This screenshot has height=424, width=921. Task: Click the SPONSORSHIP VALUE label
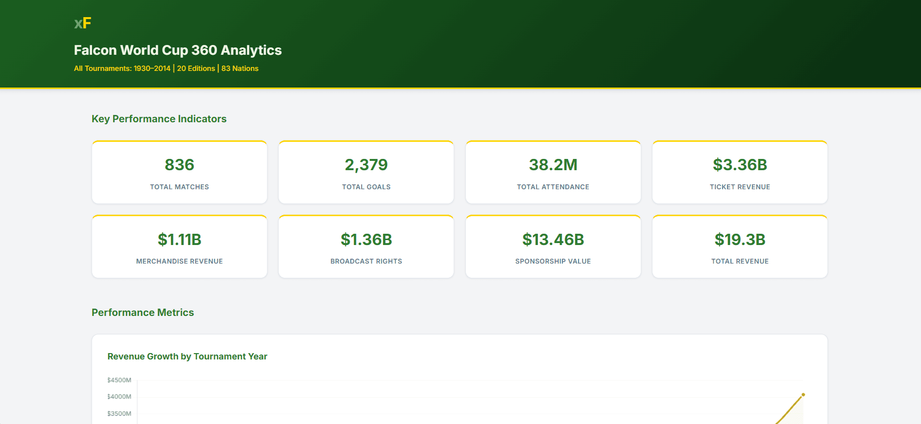(553, 261)
